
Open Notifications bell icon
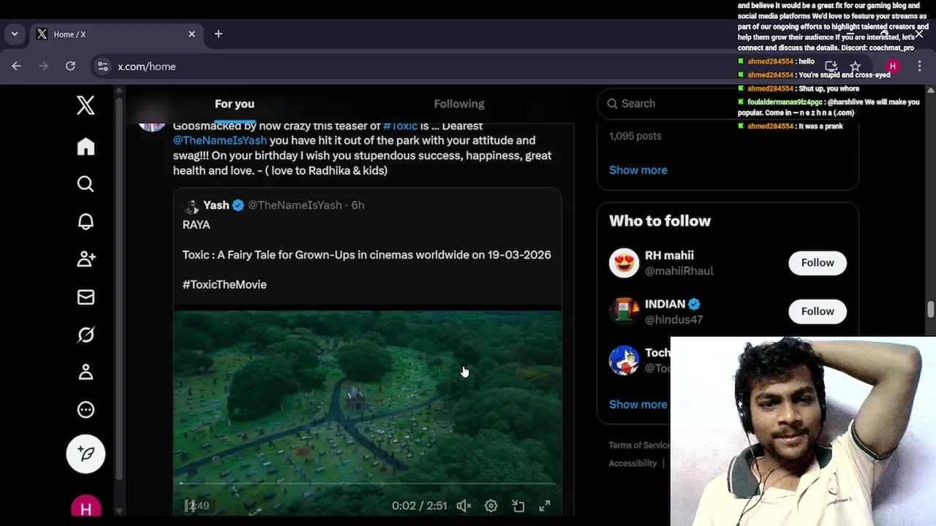click(86, 222)
